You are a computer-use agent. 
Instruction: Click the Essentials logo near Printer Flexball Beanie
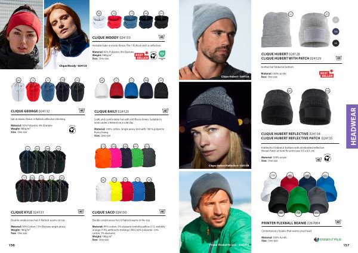coord(328,239)
